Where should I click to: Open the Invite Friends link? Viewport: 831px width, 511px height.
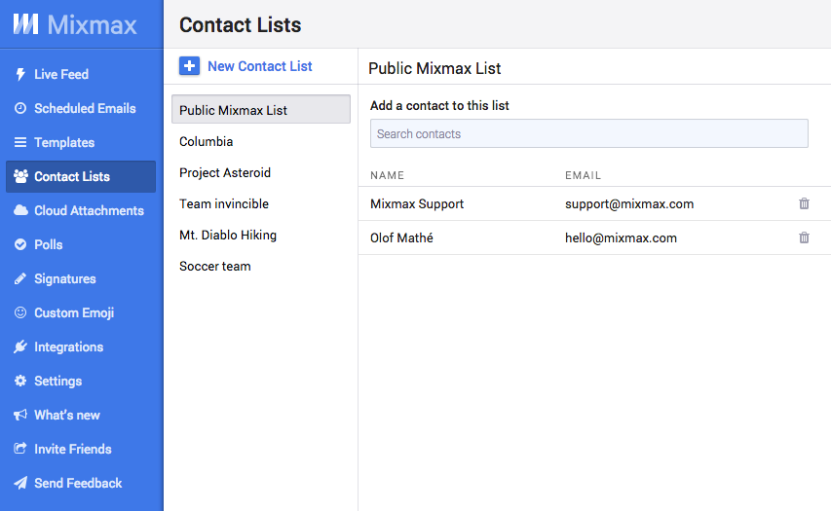[x=72, y=449]
